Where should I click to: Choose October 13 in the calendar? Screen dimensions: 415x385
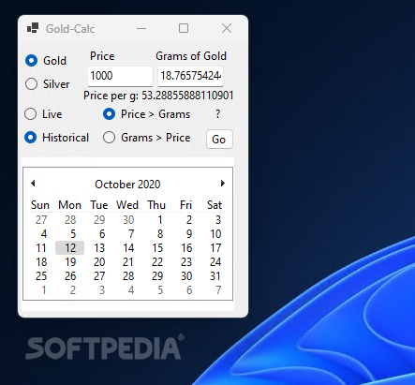(x=99, y=248)
